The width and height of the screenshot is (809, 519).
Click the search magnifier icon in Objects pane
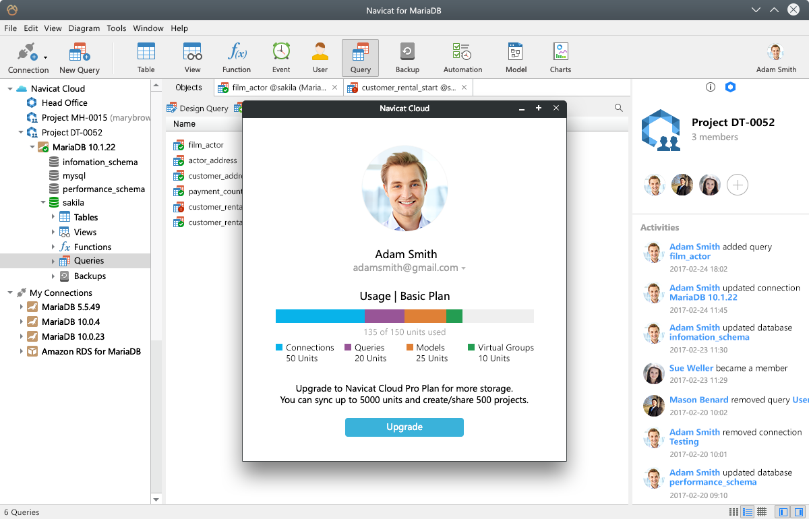[x=619, y=108]
